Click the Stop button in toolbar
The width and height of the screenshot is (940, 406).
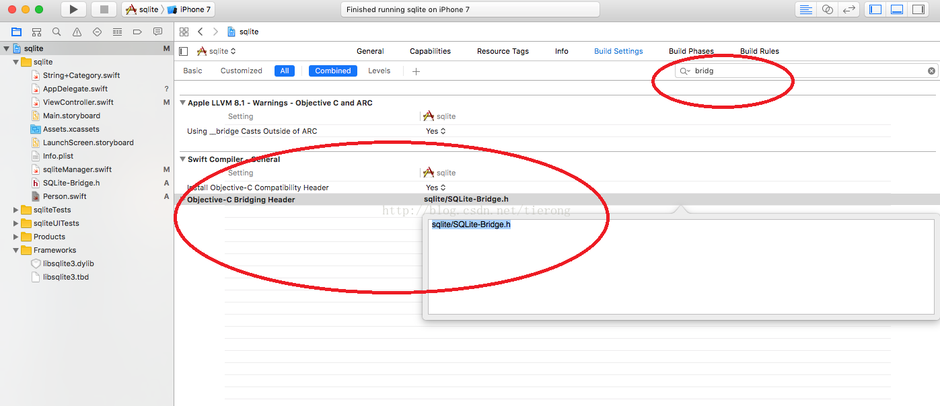pos(104,9)
